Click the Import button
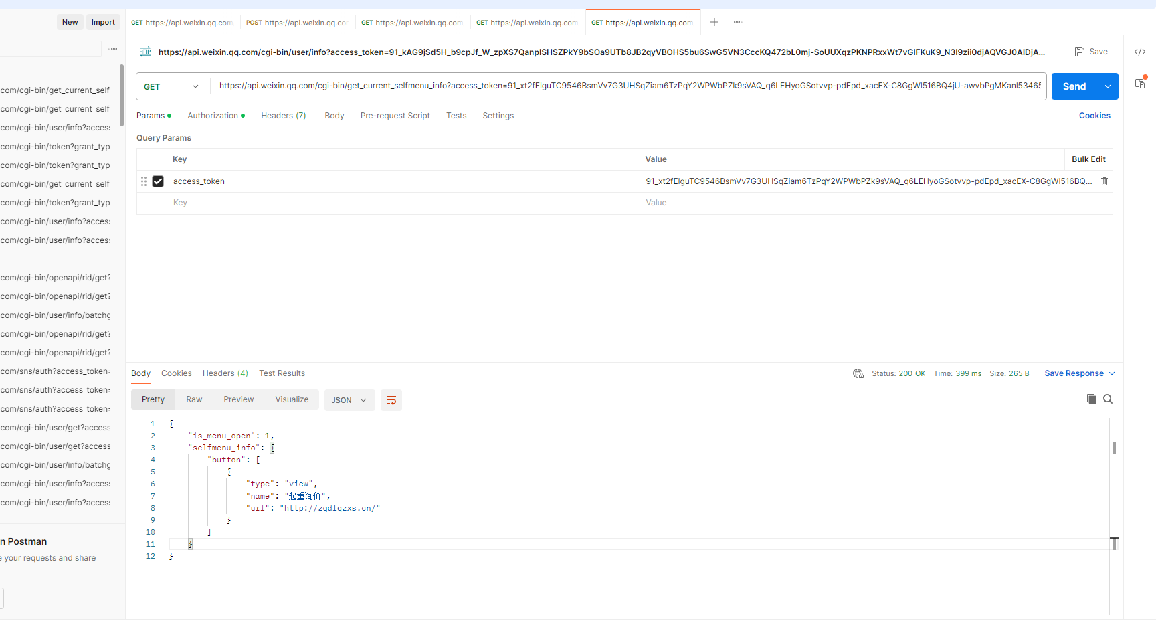The height and width of the screenshot is (623, 1156). 103,22
